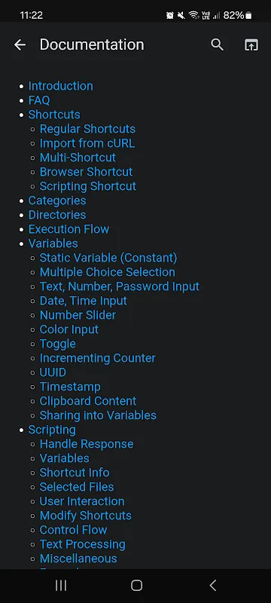Tap the Android recent apps button
Image resolution: width=271 pixels, height=603 pixels.
61,586
